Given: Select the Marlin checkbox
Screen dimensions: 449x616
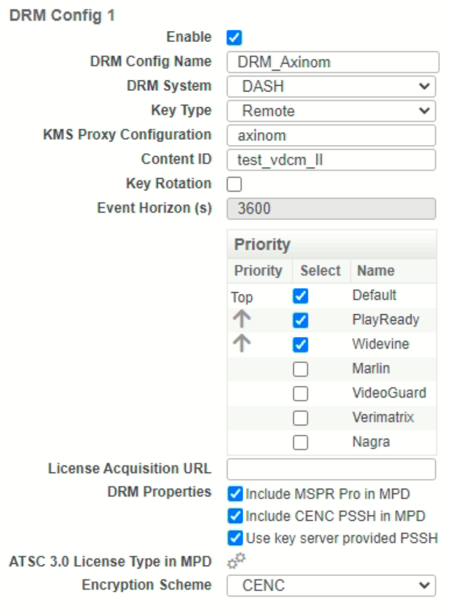Looking at the screenshot, I should pos(300,369).
